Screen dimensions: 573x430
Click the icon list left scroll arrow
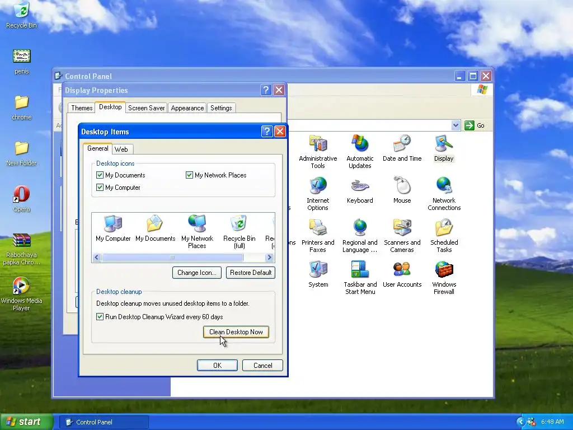(96, 258)
